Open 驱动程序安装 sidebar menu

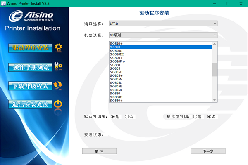point(30,48)
